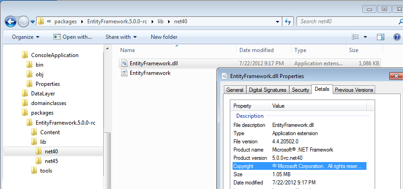This screenshot has width=403, height=189.
Task: Open the Organize dropdown menu
Action: tap(26, 37)
